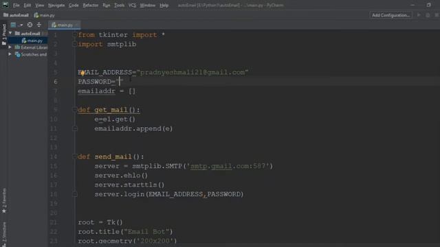Image resolution: width=440 pixels, height=247 pixels.
Task: Open the Edit menu
Action: [x=27, y=5]
